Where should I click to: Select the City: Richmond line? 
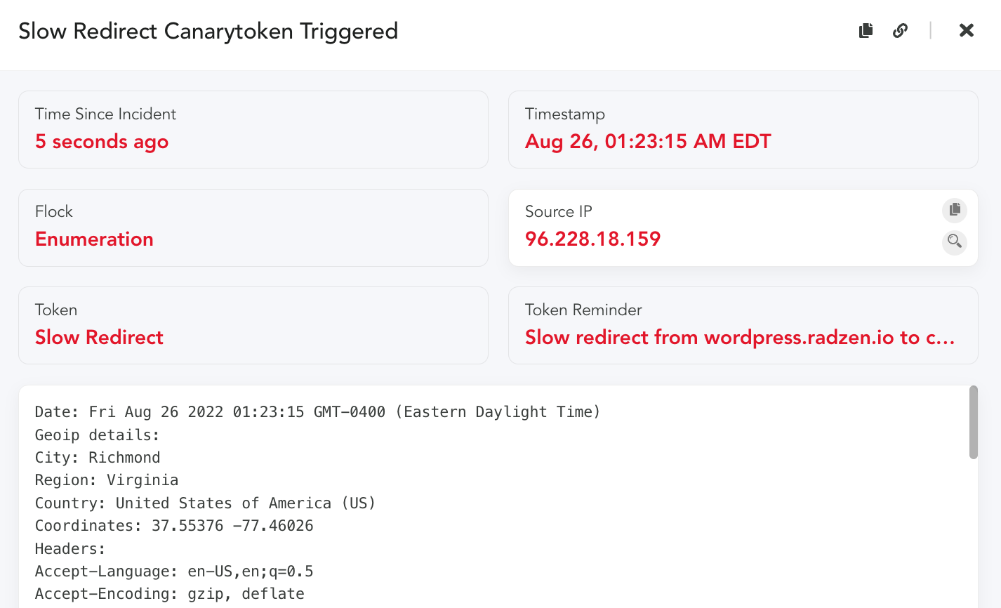pyautogui.click(x=98, y=458)
